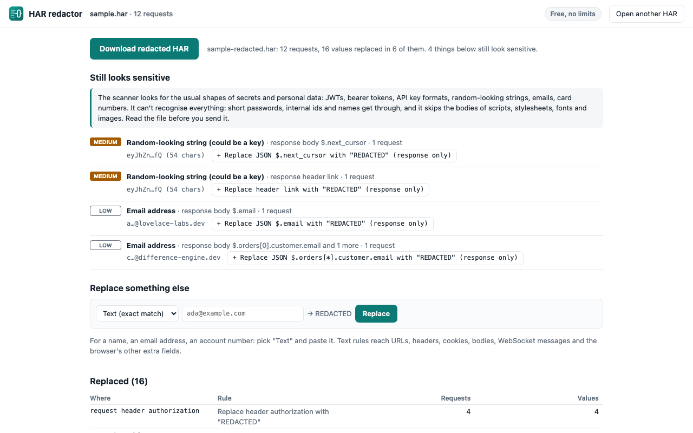Screen dimensions: 693x433
Task: Click the 'HAR redactor' title text
Action: point(56,14)
